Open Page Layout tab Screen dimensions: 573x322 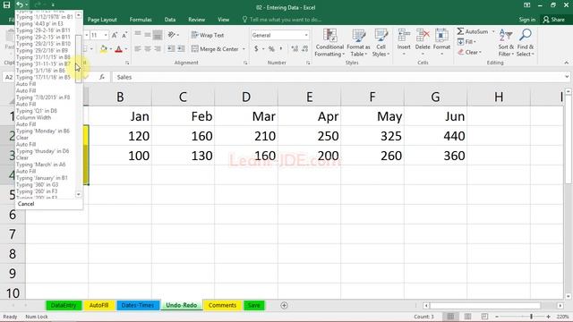(102, 20)
